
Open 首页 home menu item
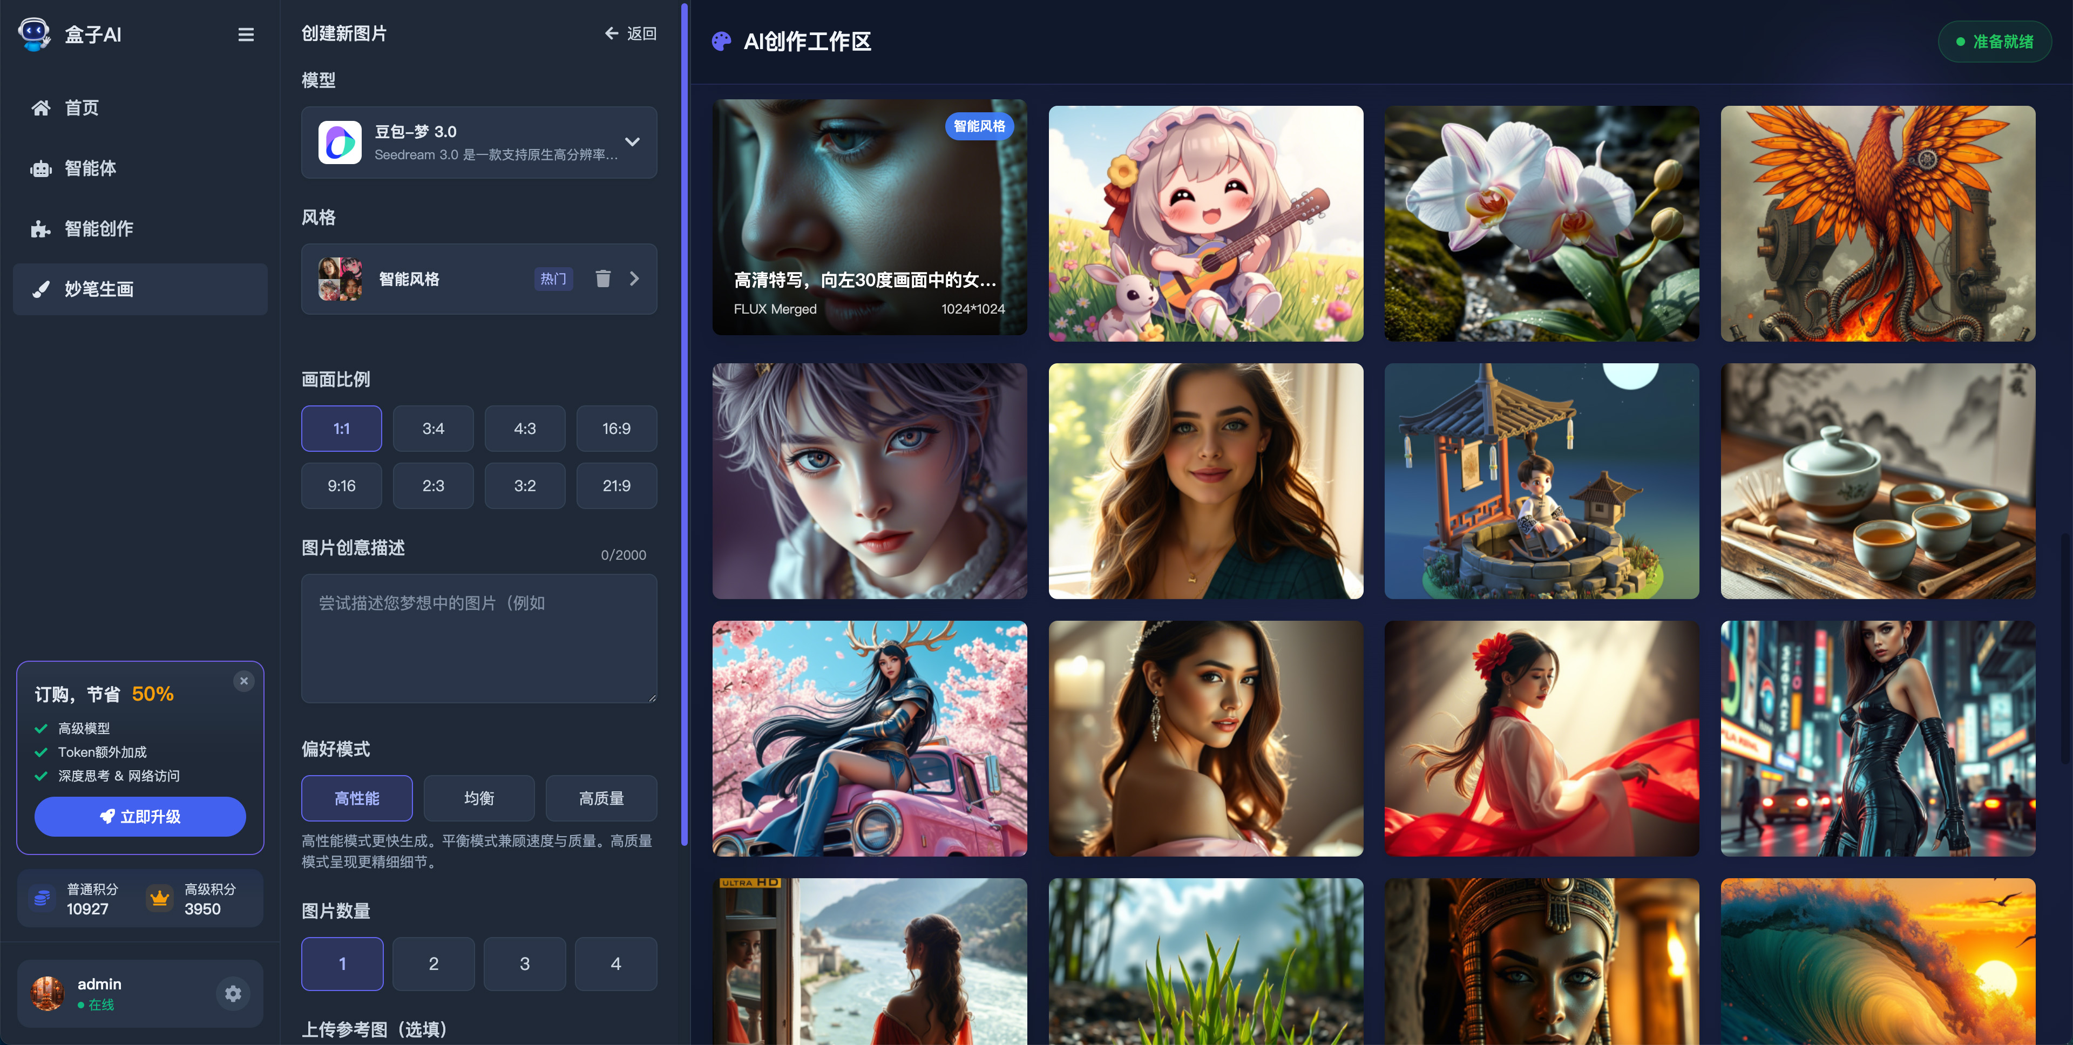(x=140, y=108)
